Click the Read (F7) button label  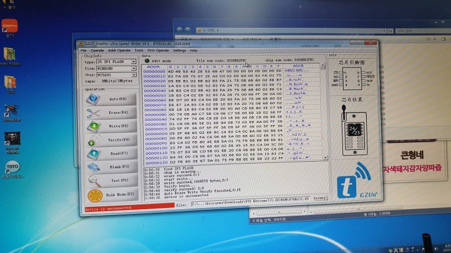tap(119, 153)
